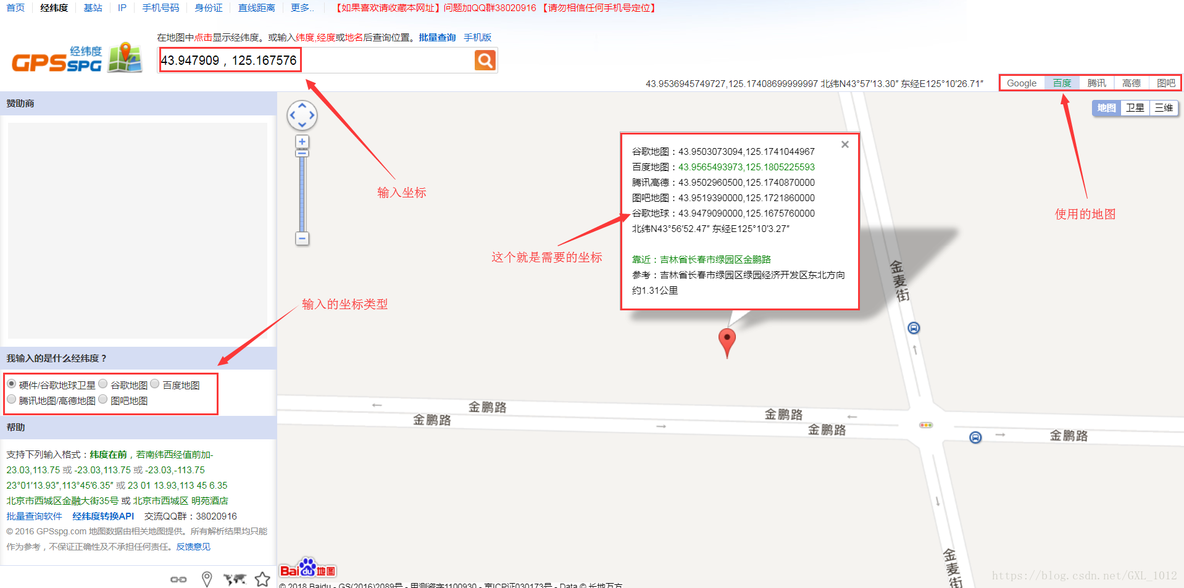Click the 百度地图 coordinates in popup

tap(746, 167)
